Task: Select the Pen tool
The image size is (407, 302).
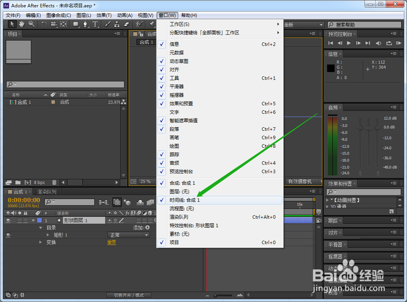Action: tap(85, 24)
